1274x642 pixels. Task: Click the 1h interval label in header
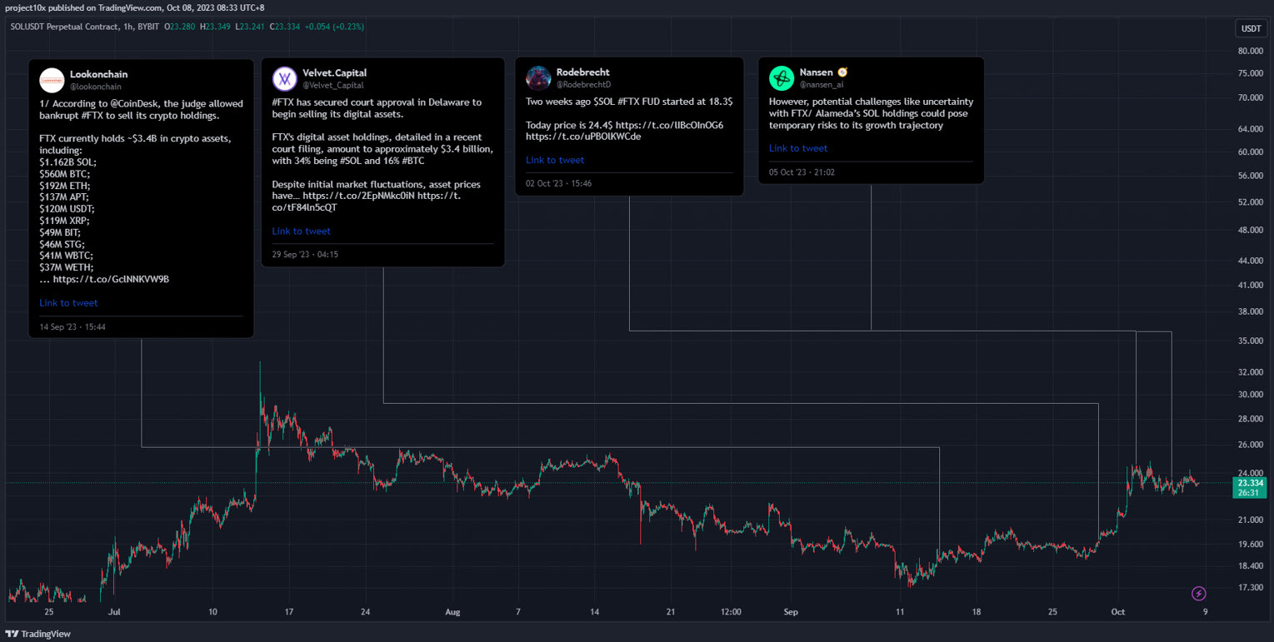click(129, 27)
